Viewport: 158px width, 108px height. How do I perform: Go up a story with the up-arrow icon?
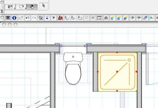[x=47, y=18]
